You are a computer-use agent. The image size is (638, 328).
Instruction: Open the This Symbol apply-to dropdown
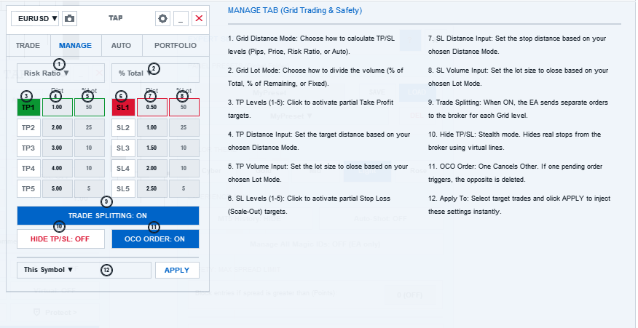coord(84,270)
